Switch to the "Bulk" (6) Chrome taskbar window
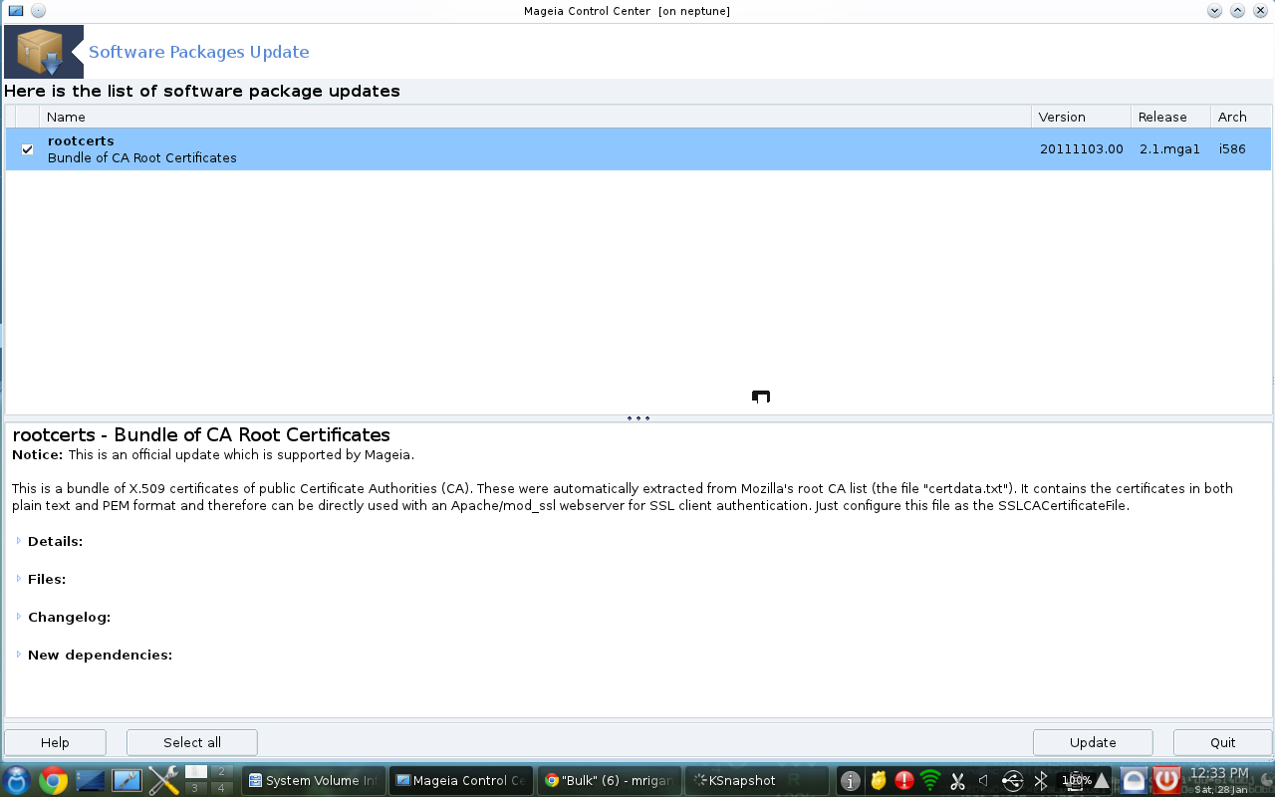Viewport: 1275px width, 797px height. [x=609, y=780]
